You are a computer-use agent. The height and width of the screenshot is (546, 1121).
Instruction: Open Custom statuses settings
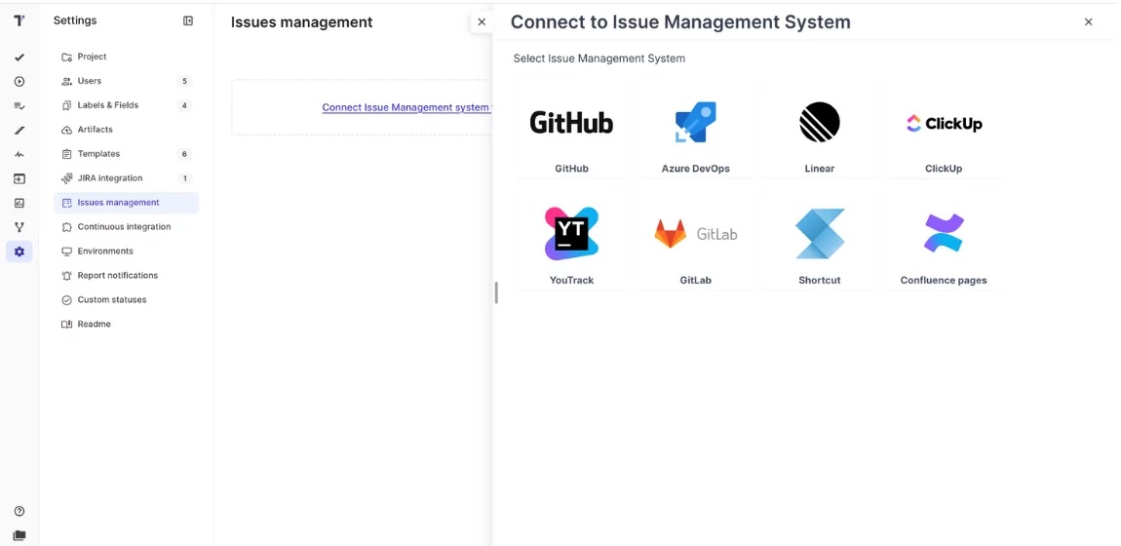click(x=127, y=300)
